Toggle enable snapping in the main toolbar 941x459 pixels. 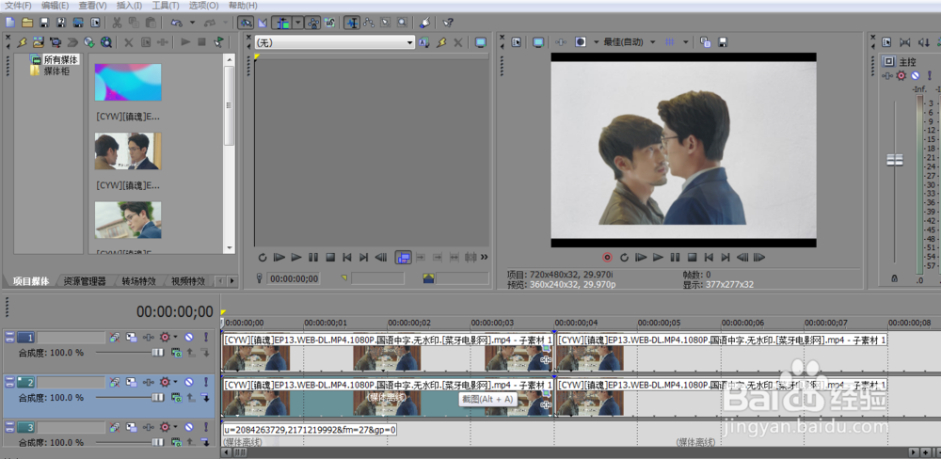(245, 23)
